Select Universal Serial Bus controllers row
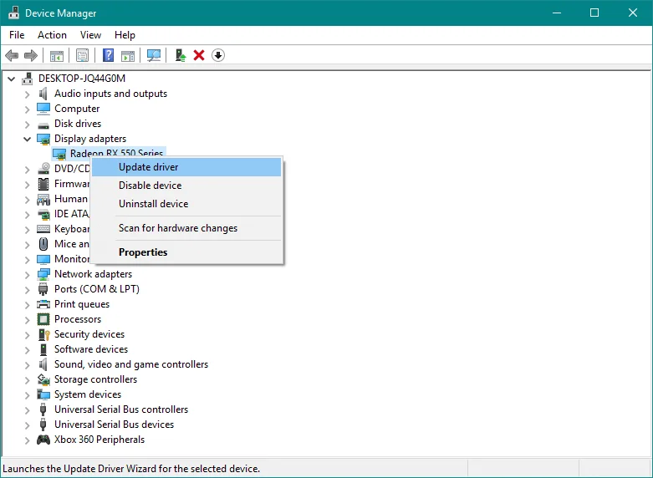653x478 pixels. coord(120,409)
